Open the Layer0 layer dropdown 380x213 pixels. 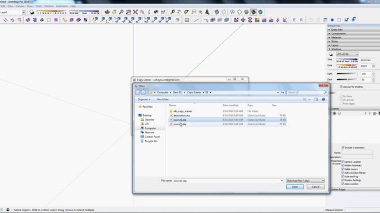pos(24,12)
